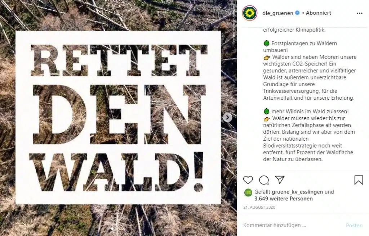369x236 pixels.
Task: Click the Posten comment button
Action: coord(354,226)
